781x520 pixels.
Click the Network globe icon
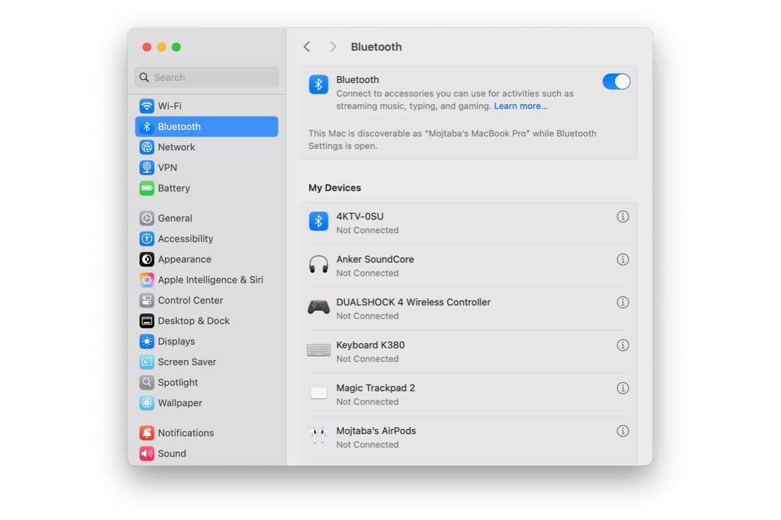point(147,147)
